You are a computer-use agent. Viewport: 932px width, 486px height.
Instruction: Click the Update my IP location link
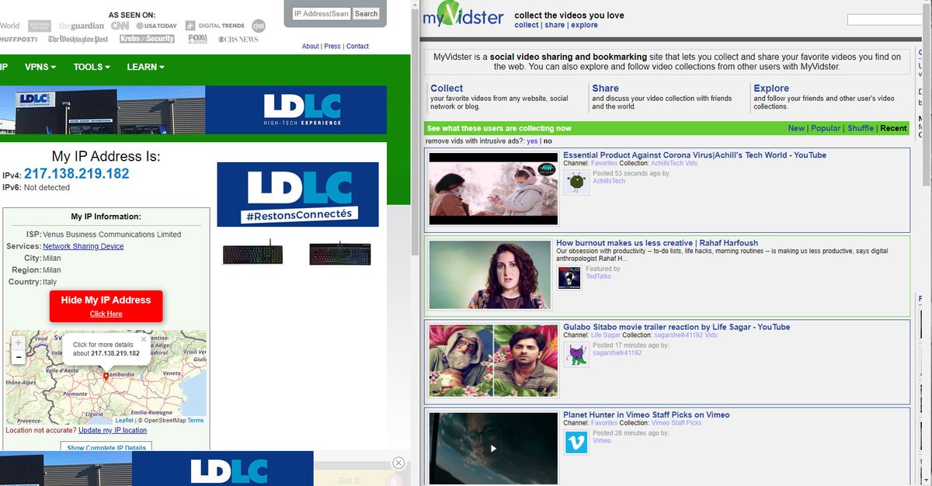click(113, 430)
